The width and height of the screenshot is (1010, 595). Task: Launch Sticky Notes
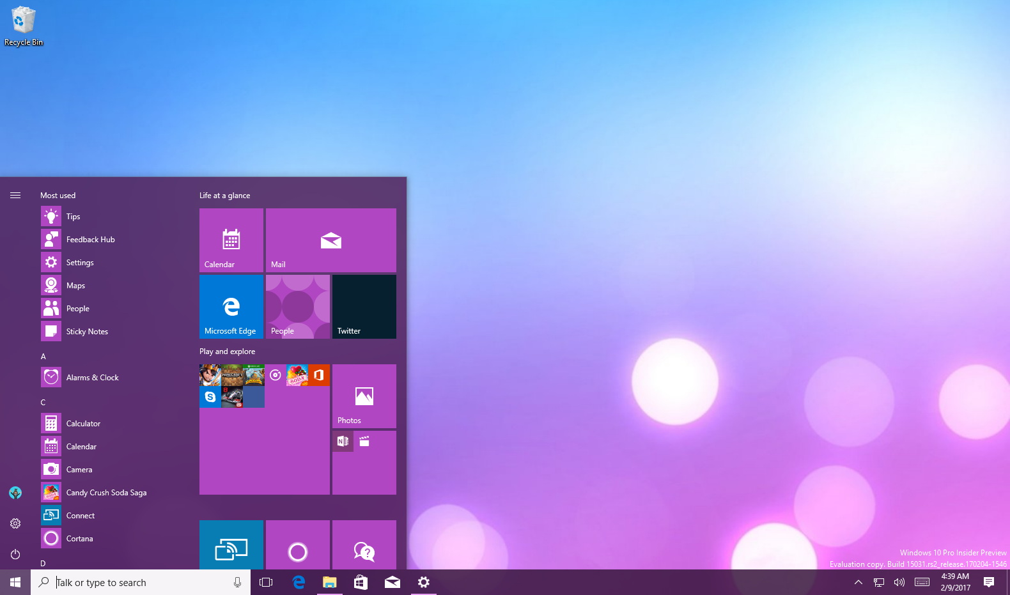115,332
